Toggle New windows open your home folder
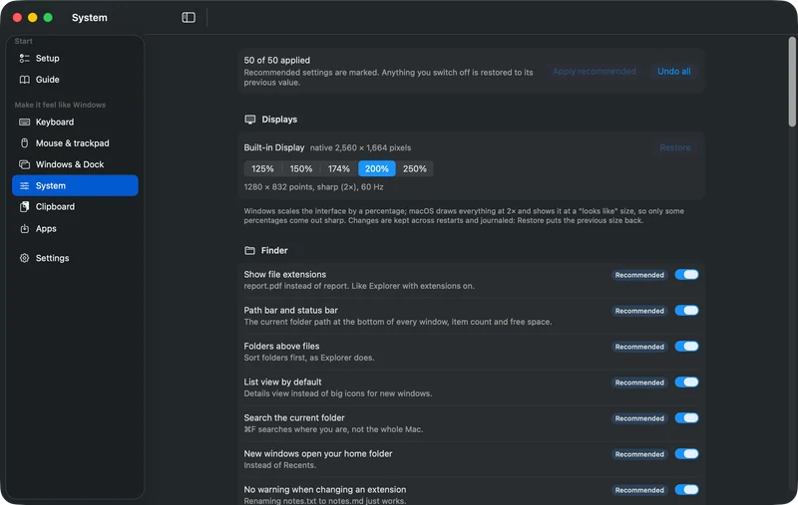798x505 pixels. click(686, 454)
